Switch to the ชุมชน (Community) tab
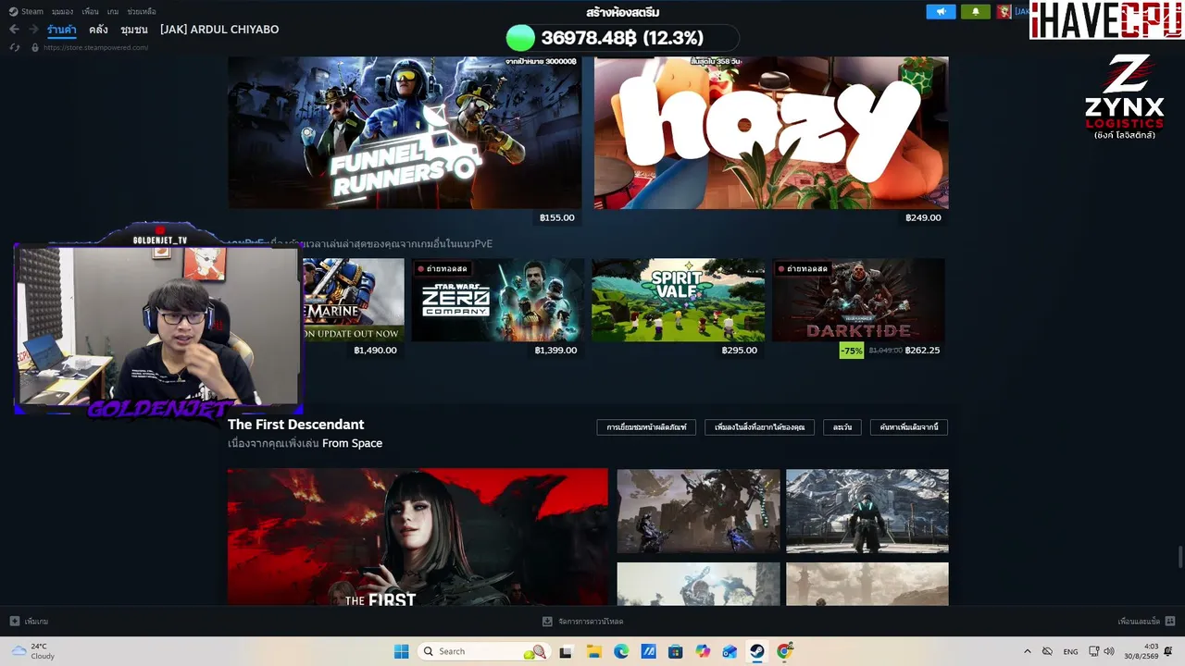Viewport: 1185px width, 666px height. 134,30
